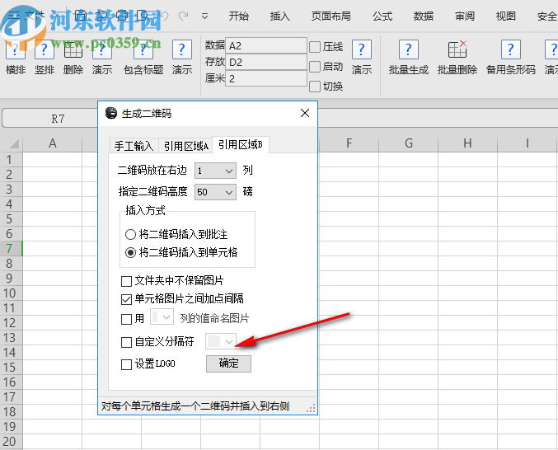Click the 存放 input field showing D2

tap(266, 63)
